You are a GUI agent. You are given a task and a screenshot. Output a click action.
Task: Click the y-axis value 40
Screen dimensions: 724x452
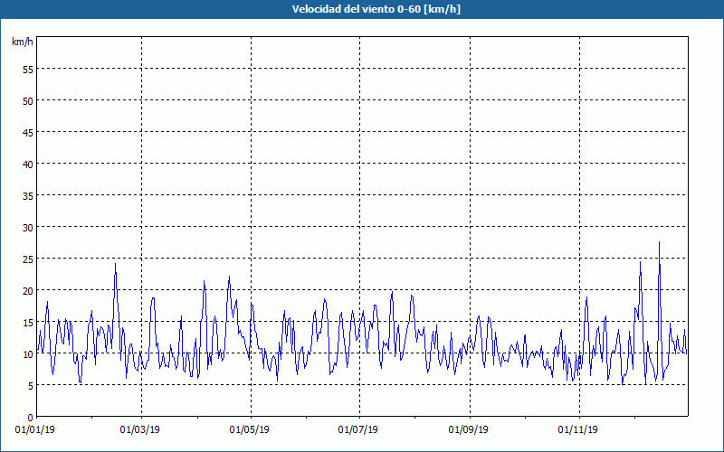coord(28,165)
